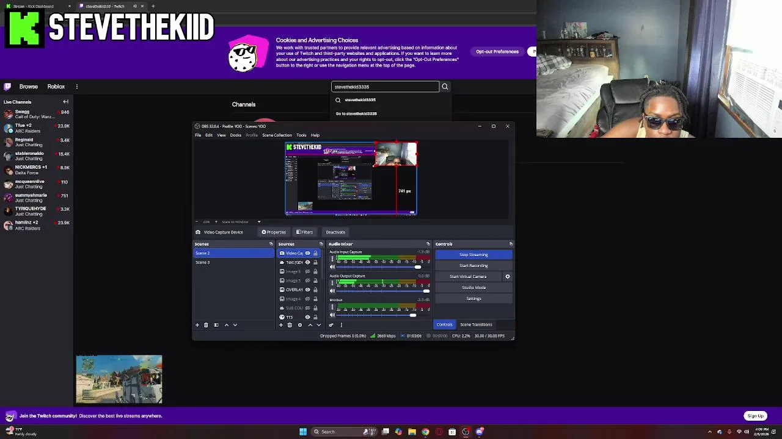
Task: Click Stop Streaming button
Action: (473, 255)
